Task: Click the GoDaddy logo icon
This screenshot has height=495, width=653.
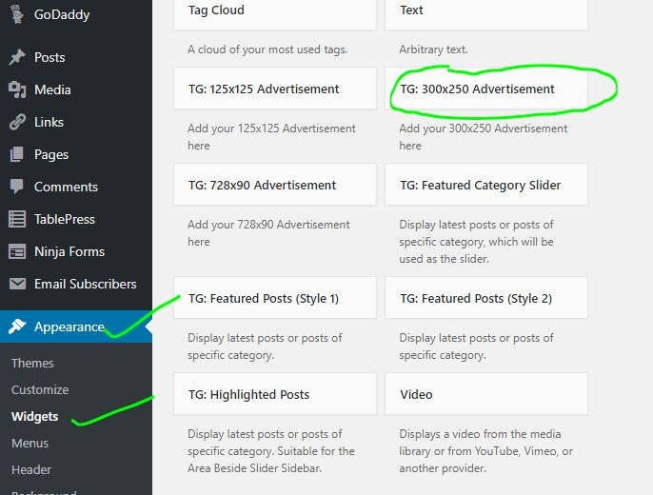Action: point(17,14)
